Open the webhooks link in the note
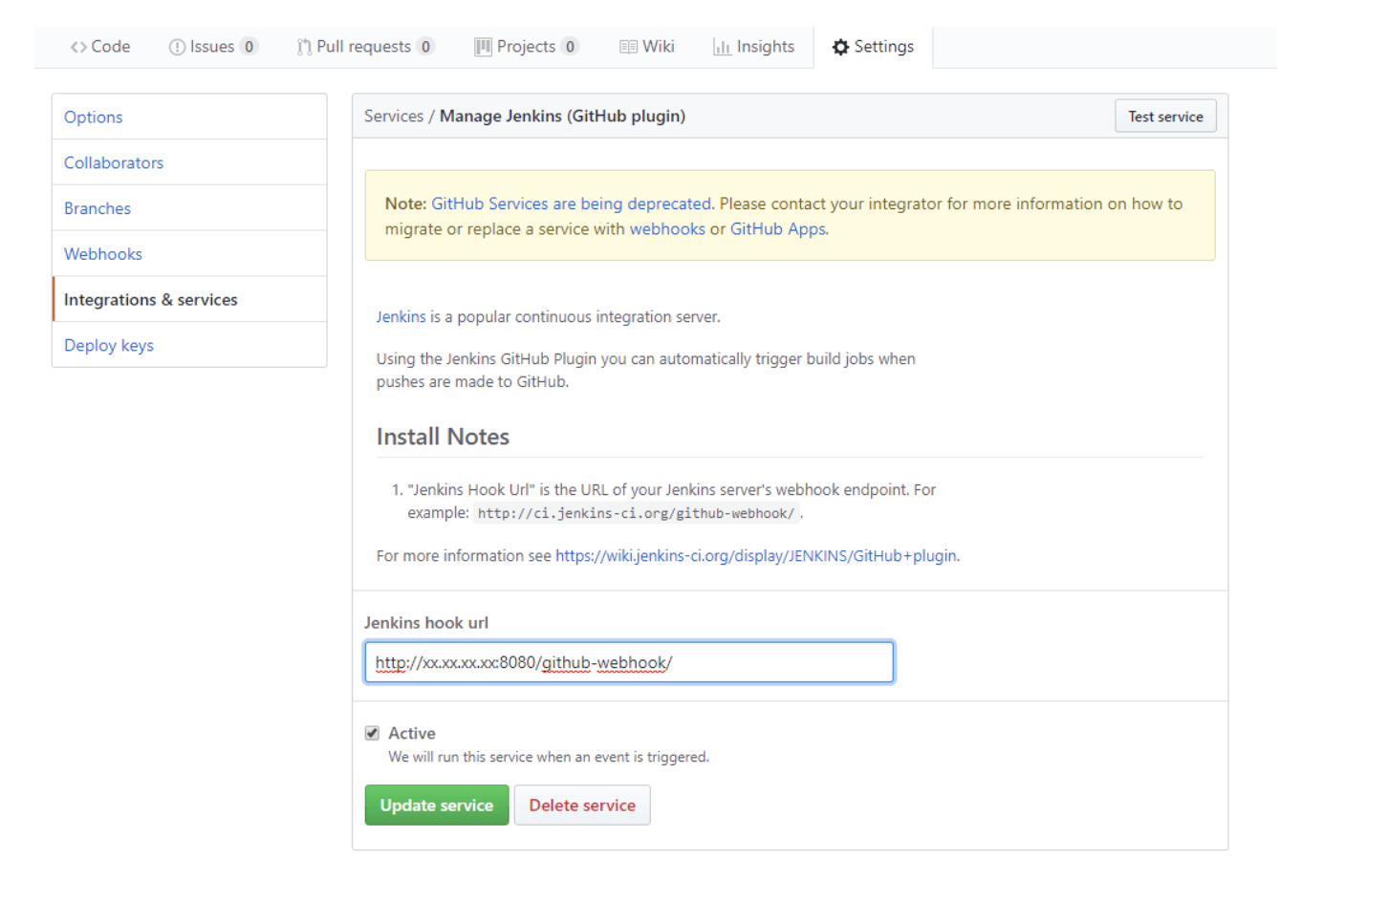Screen dimensions: 1388x902 (667, 229)
